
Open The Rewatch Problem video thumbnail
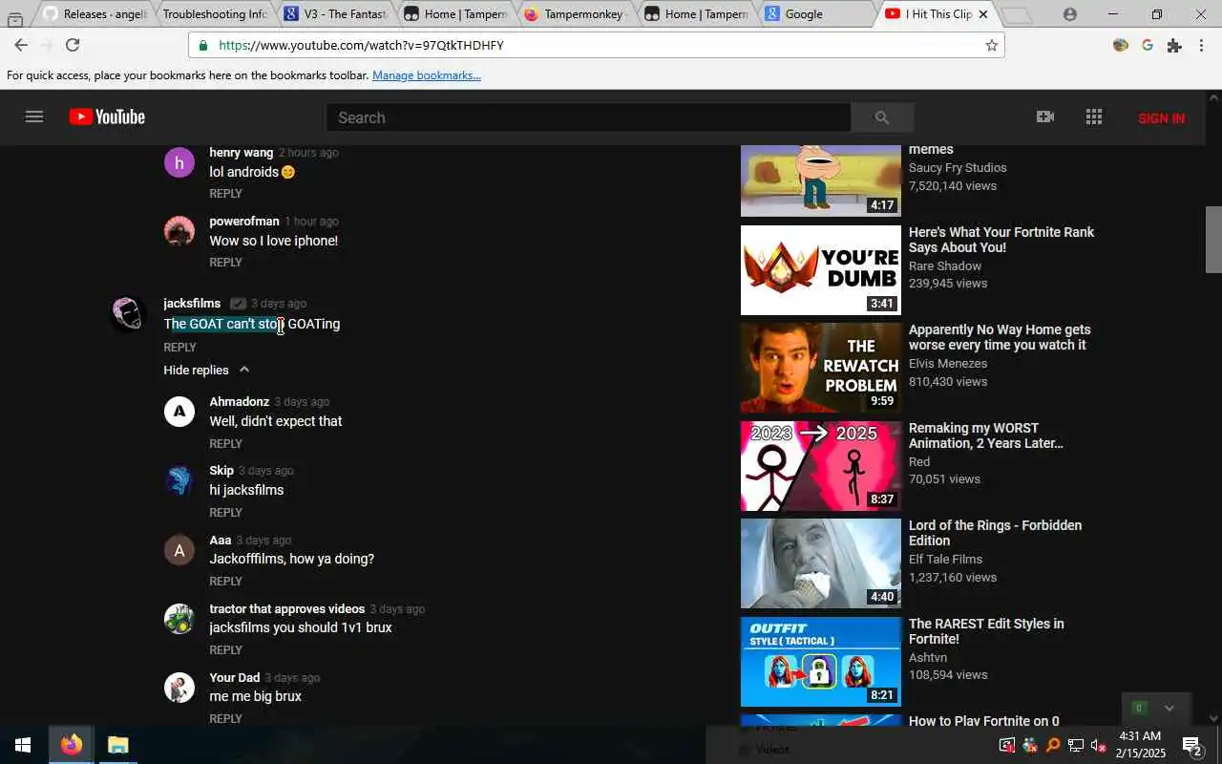[x=821, y=368]
